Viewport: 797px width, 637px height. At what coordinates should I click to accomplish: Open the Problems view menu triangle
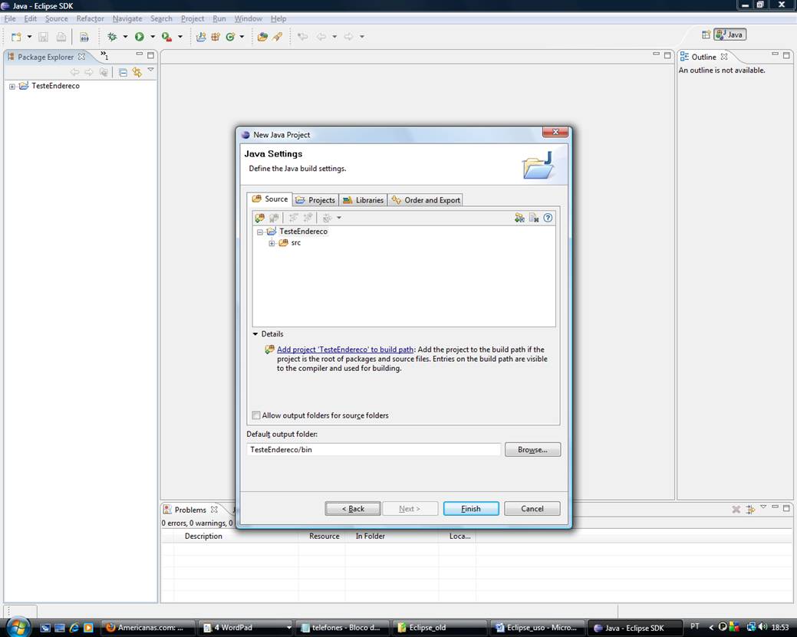pyautogui.click(x=763, y=507)
